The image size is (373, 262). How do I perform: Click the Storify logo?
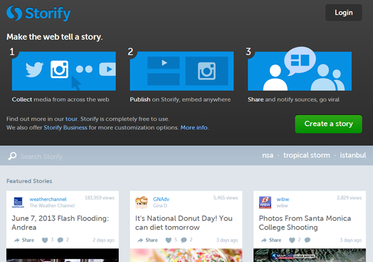(x=39, y=13)
